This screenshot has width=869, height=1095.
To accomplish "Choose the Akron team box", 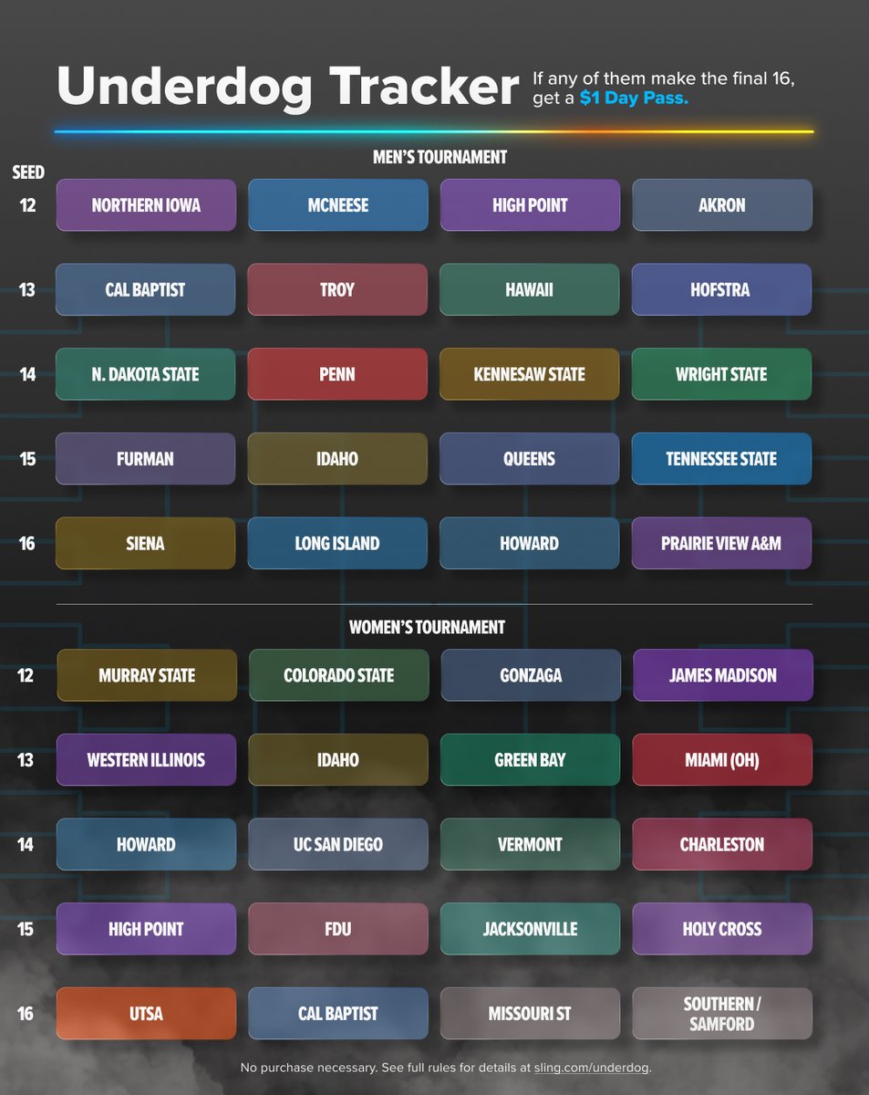I will [x=721, y=205].
